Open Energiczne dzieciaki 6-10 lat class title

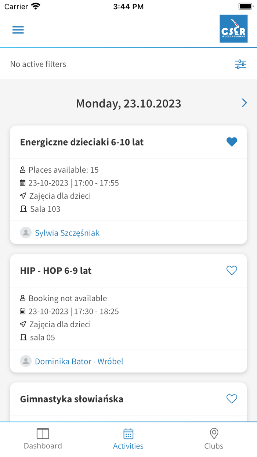pyautogui.click(x=82, y=142)
